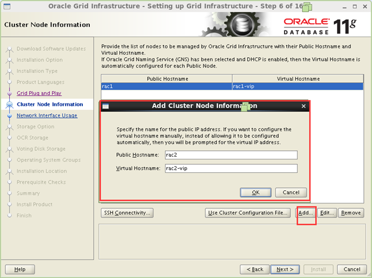Open the Network Interface Usage step
Screen dimensions: 372x278
47,116
